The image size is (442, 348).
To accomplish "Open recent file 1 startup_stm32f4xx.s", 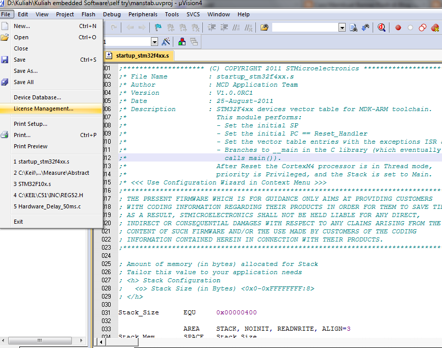I will point(51,162).
